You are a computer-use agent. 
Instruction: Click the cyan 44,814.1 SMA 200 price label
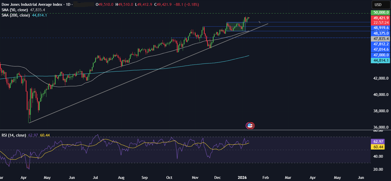click(380, 60)
